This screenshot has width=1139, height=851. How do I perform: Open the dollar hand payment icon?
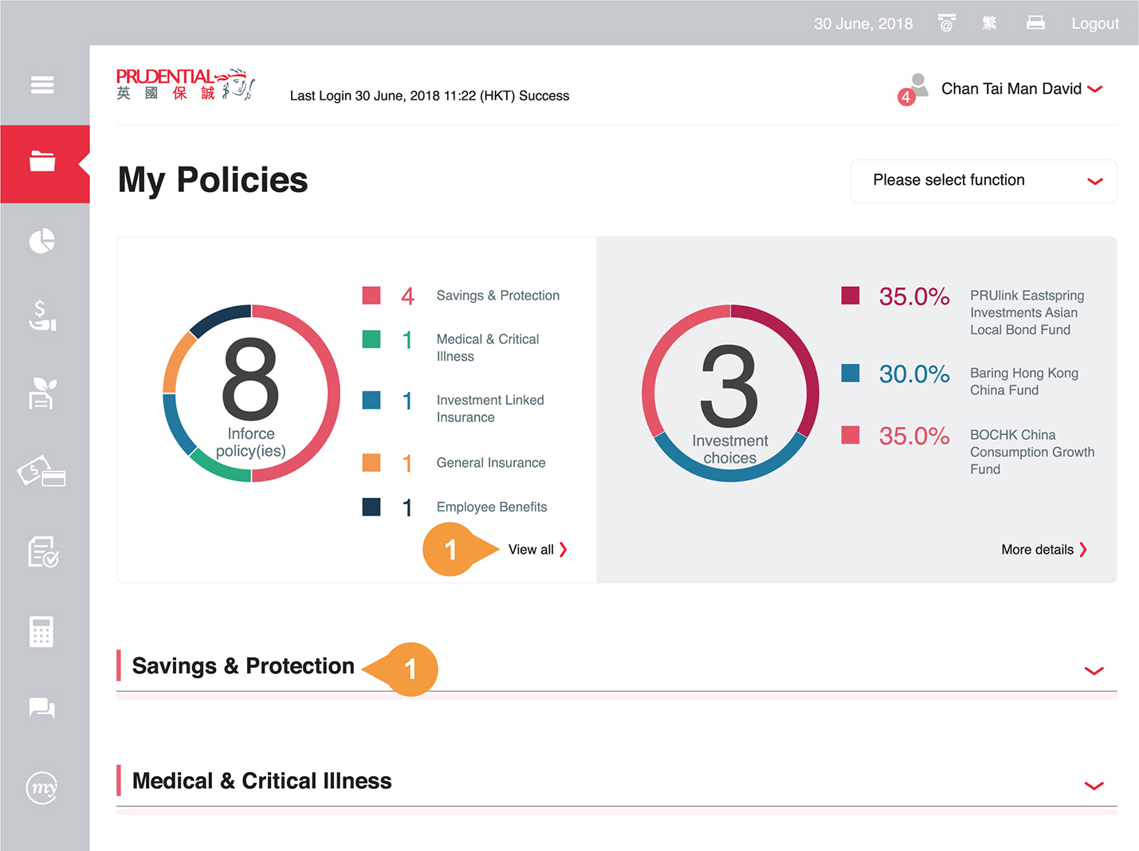[x=42, y=316]
